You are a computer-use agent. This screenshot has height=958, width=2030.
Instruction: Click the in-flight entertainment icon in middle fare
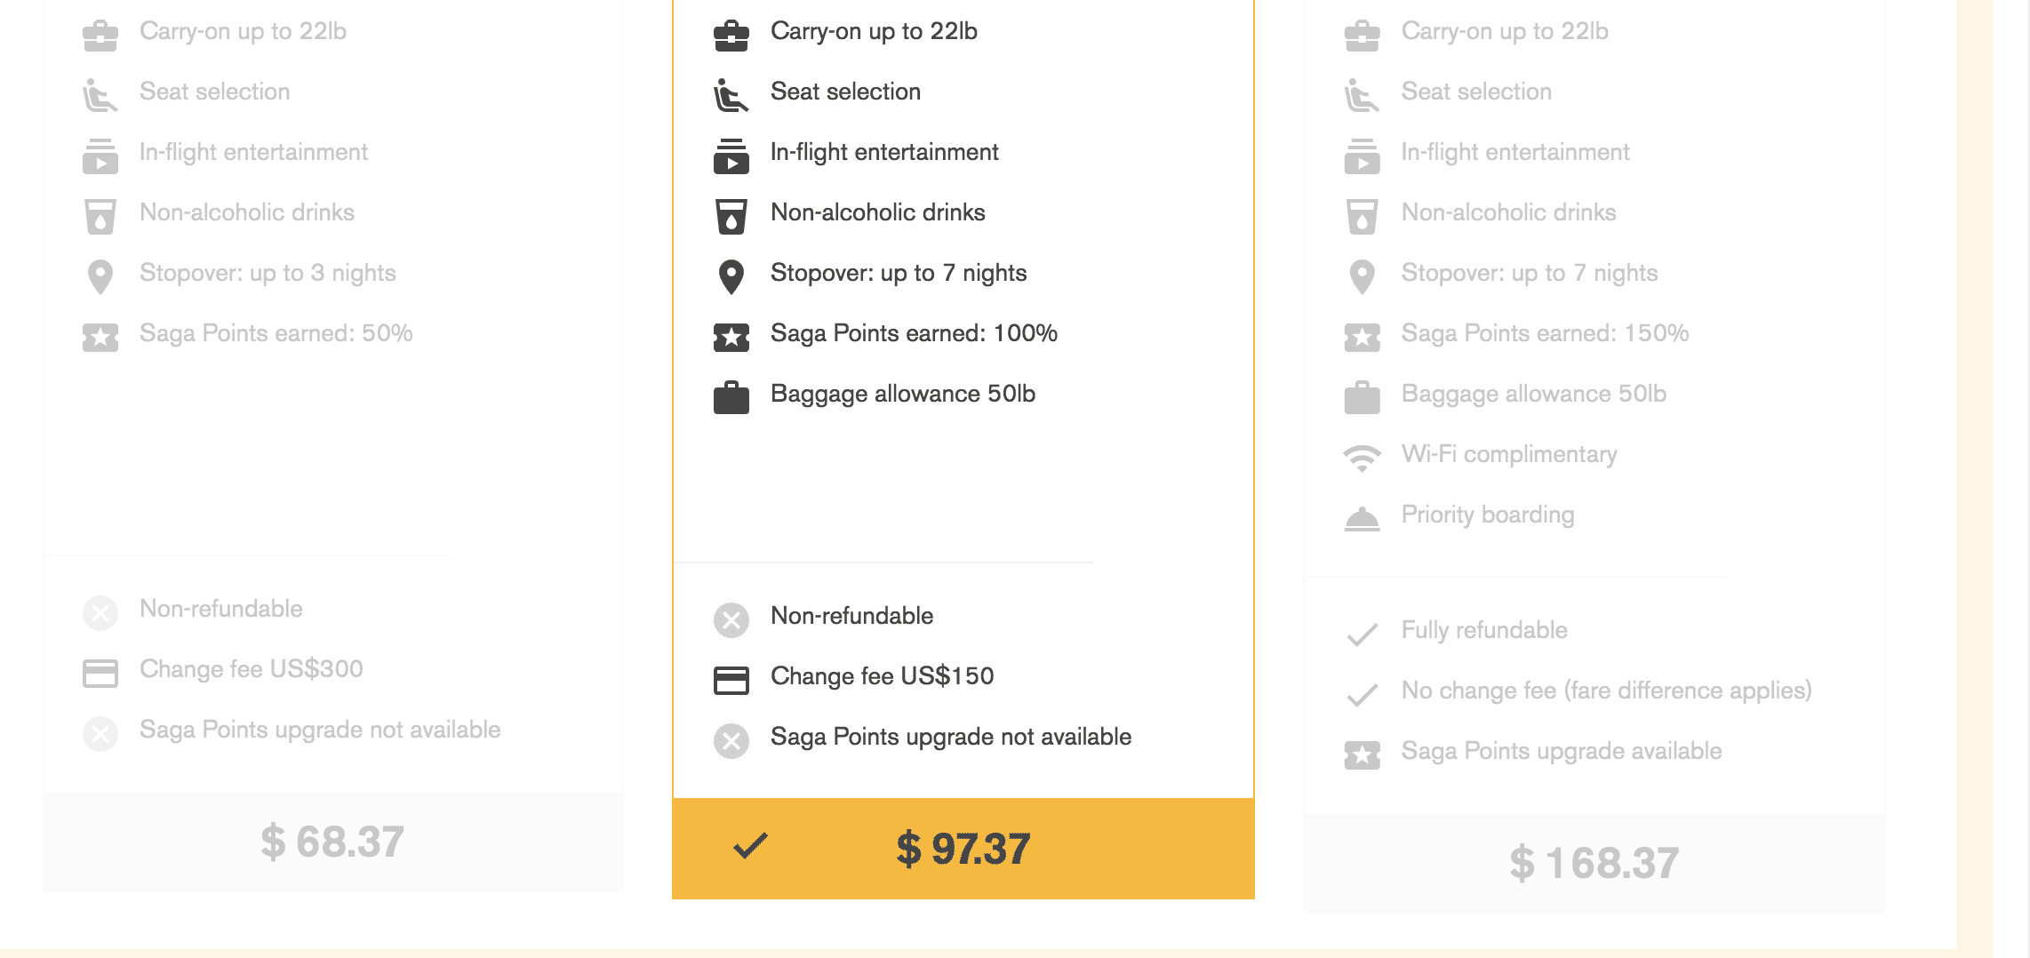pos(731,156)
